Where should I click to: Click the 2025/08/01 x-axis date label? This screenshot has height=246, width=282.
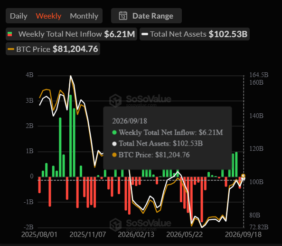pos(39,235)
